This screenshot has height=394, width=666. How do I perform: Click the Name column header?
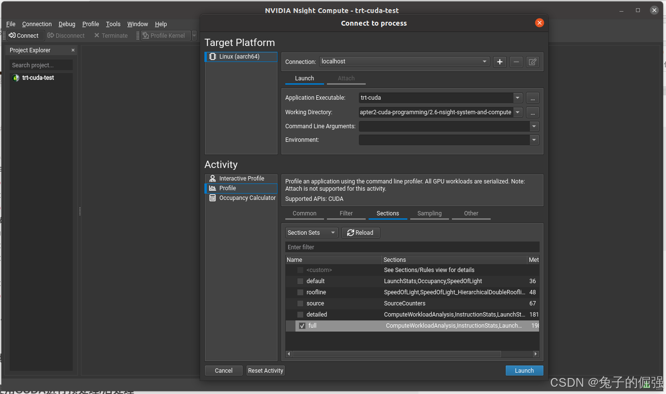pyautogui.click(x=334, y=260)
